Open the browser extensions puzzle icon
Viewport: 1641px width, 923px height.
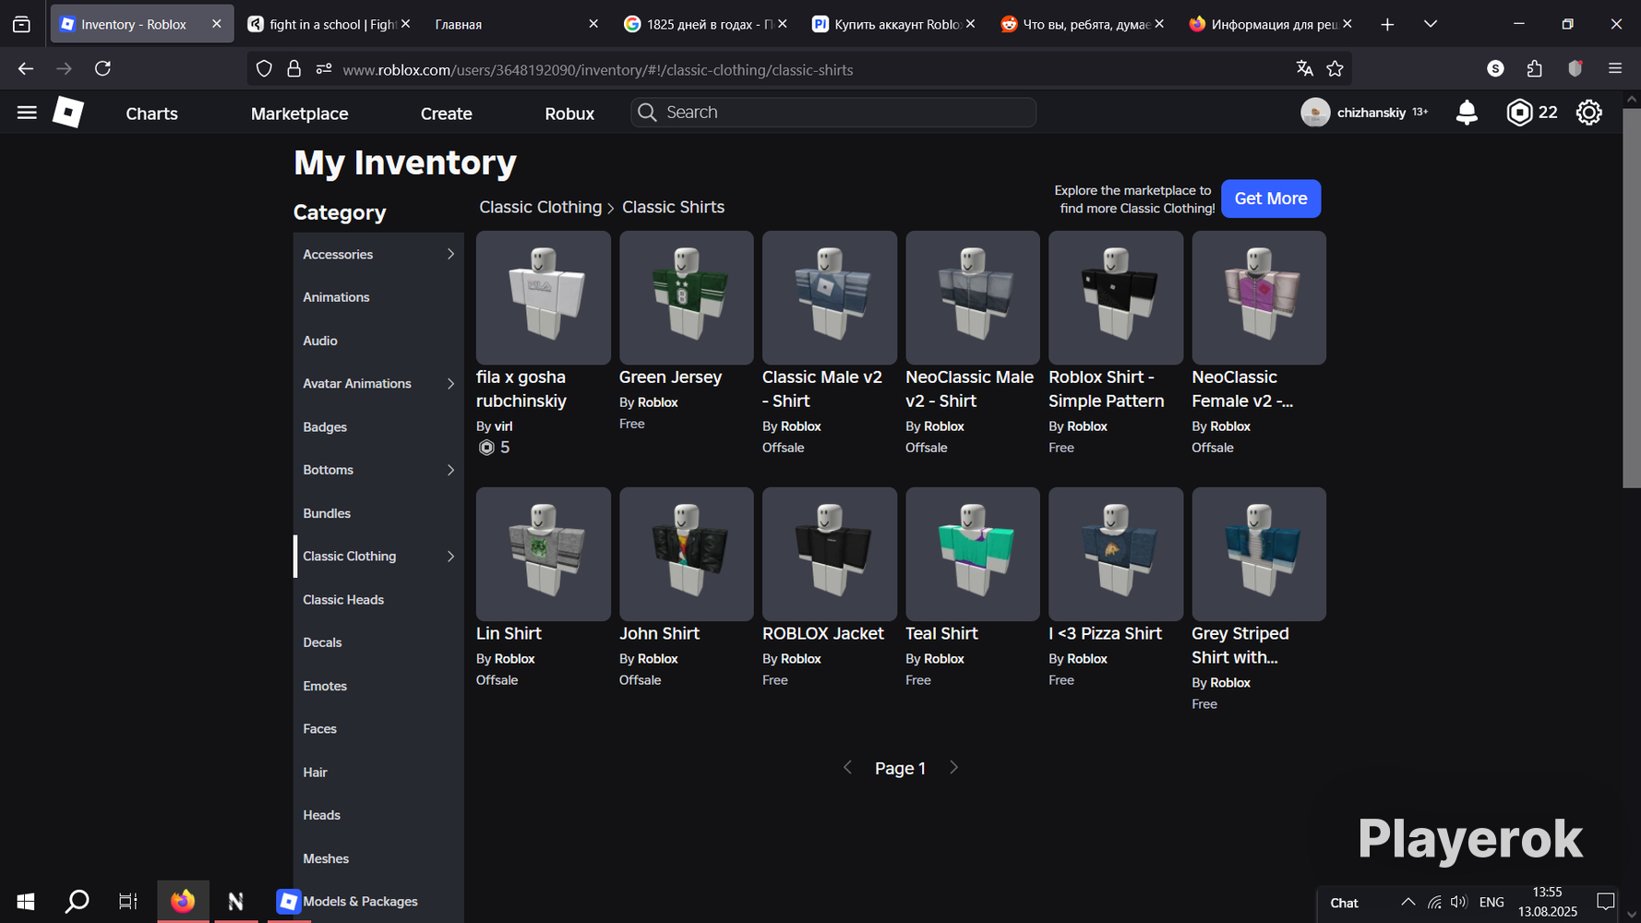coord(1535,68)
